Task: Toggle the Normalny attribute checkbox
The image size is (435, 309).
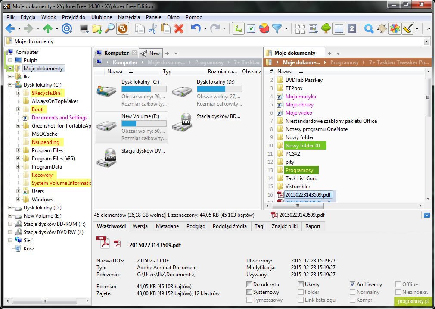Action: tap(352, 292)
